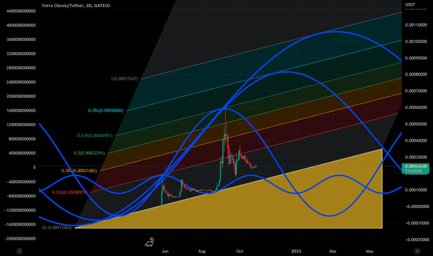The width and height of the screenshot is (433, 256).
Task: Click the Z timezone button at bottom-left
Action: [20, 251]
